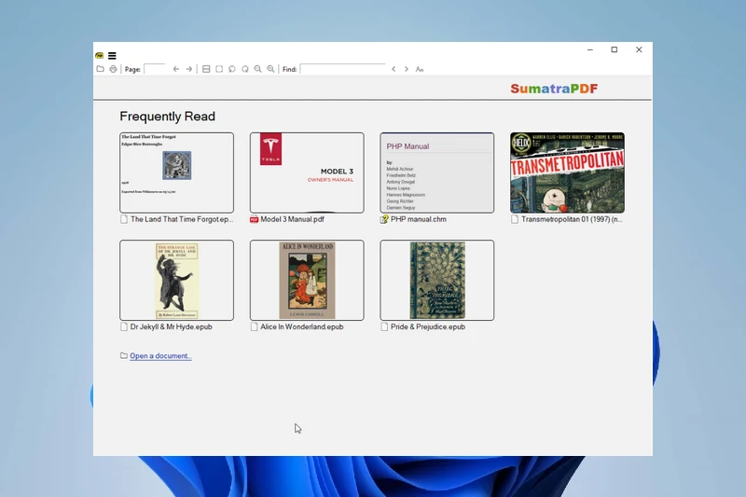The width and height of the screenshot is (746, 497).
Task: Click document icon beside Pride & Prejudice
Action: [x=384, y=326]
